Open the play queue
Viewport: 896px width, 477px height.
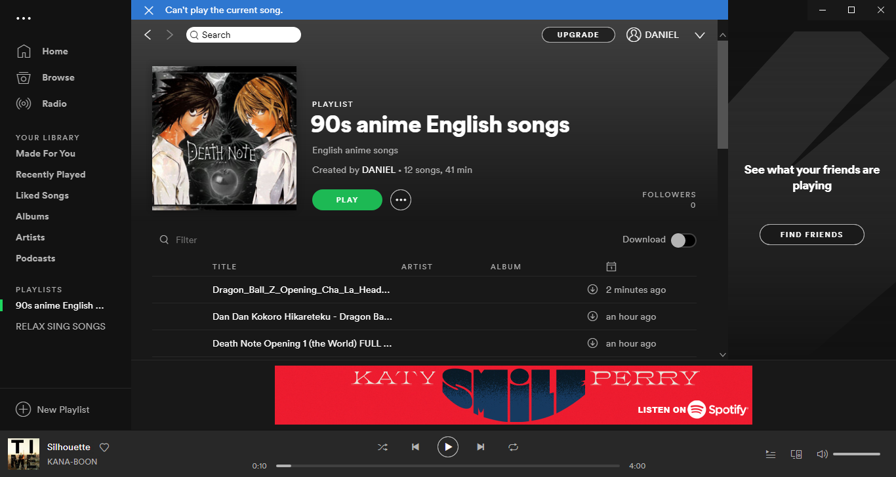point(771,454)
